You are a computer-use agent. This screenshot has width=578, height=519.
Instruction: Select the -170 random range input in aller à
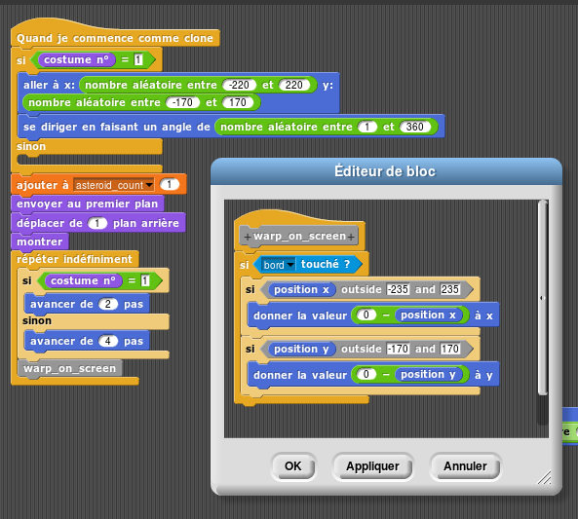click(x=183, y=102)
